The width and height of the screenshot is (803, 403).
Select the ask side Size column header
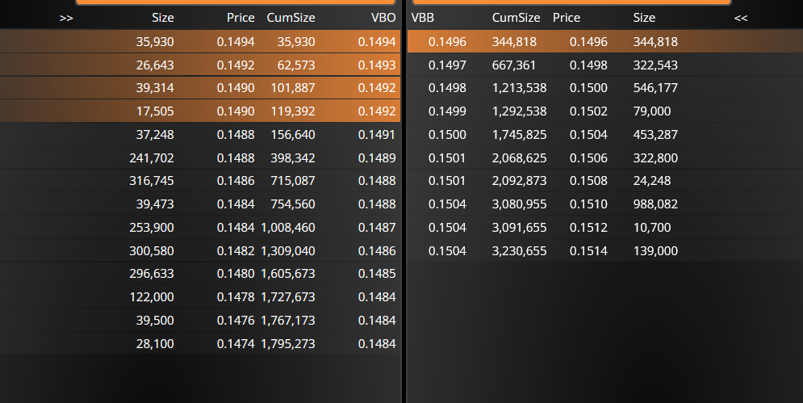644,18
